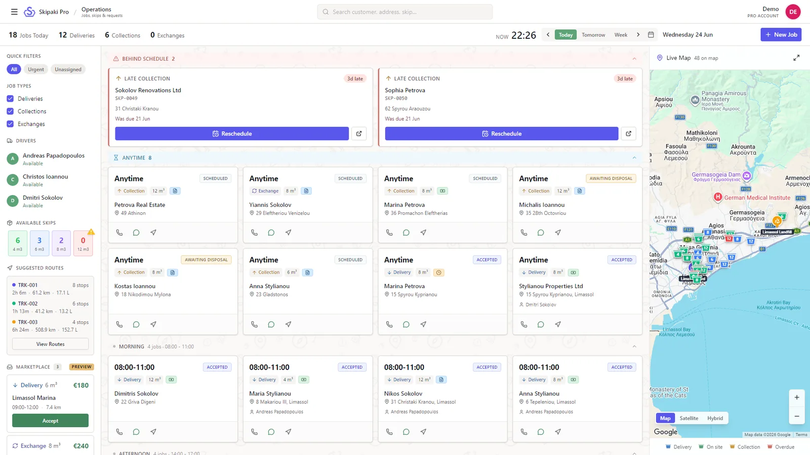Click the Skipaki Pro logo
This screenshot has height=455, width=810.
click(x=30, y=12)
